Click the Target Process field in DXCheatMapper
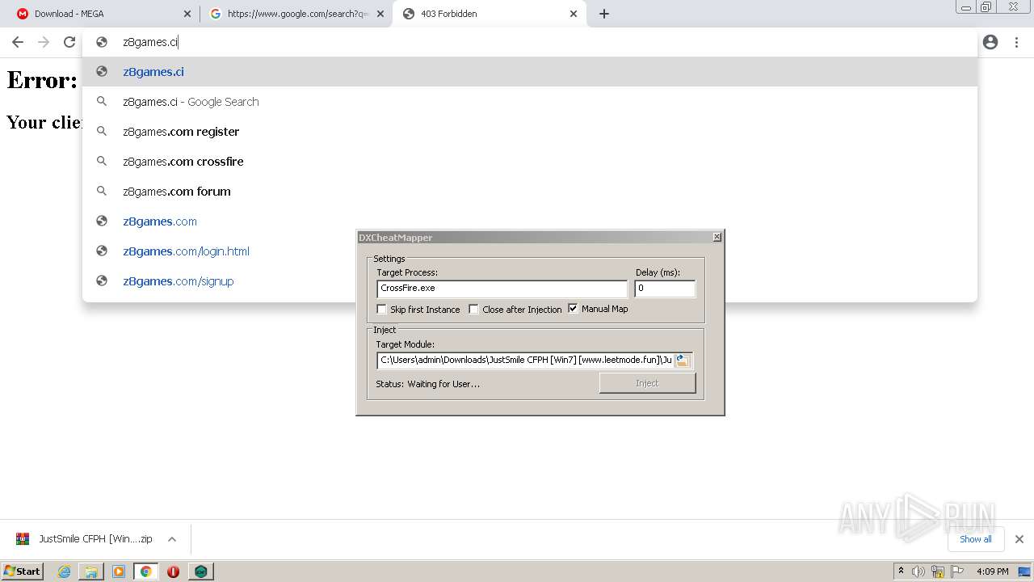The height and width of the screenshot is (582, 1034). click(502, 289)
